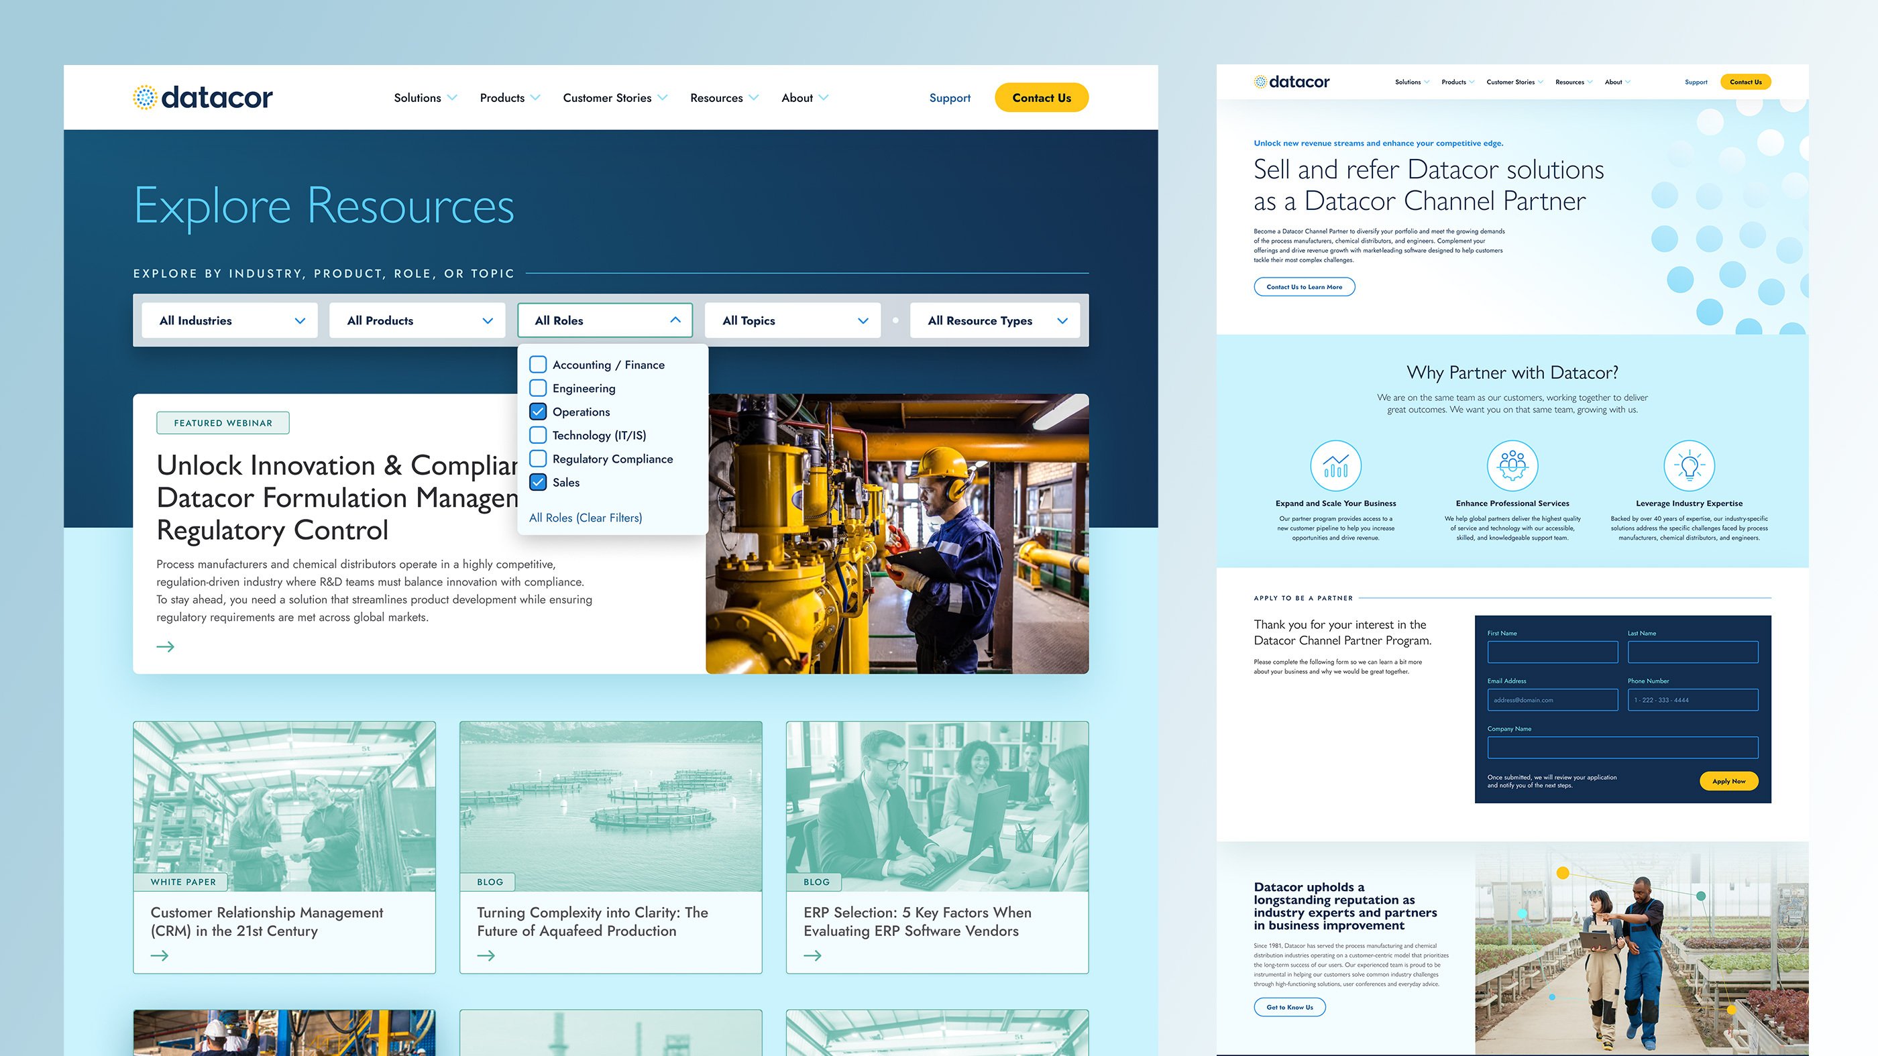Open the ERP Selection blog card image
Viewport: 1878px width, 1056px height.
(x=938, y=806)
